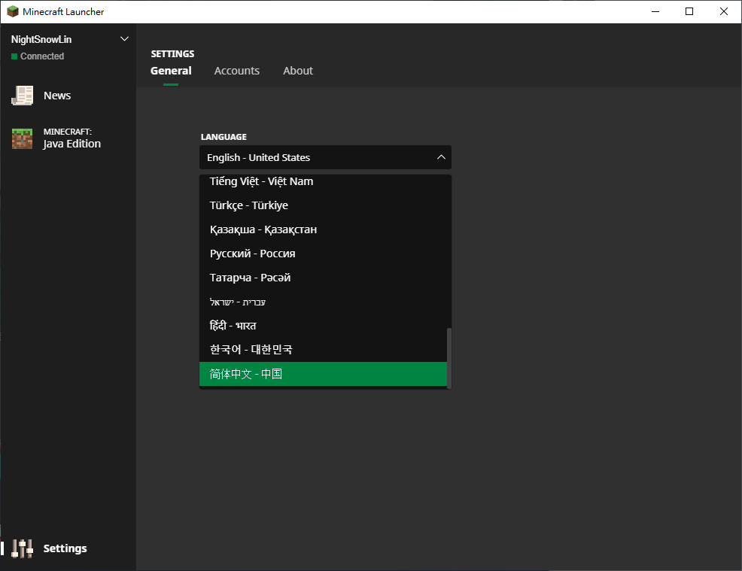Select the Hebrew language option
This screenshot has width=742, height=571.
238,302
